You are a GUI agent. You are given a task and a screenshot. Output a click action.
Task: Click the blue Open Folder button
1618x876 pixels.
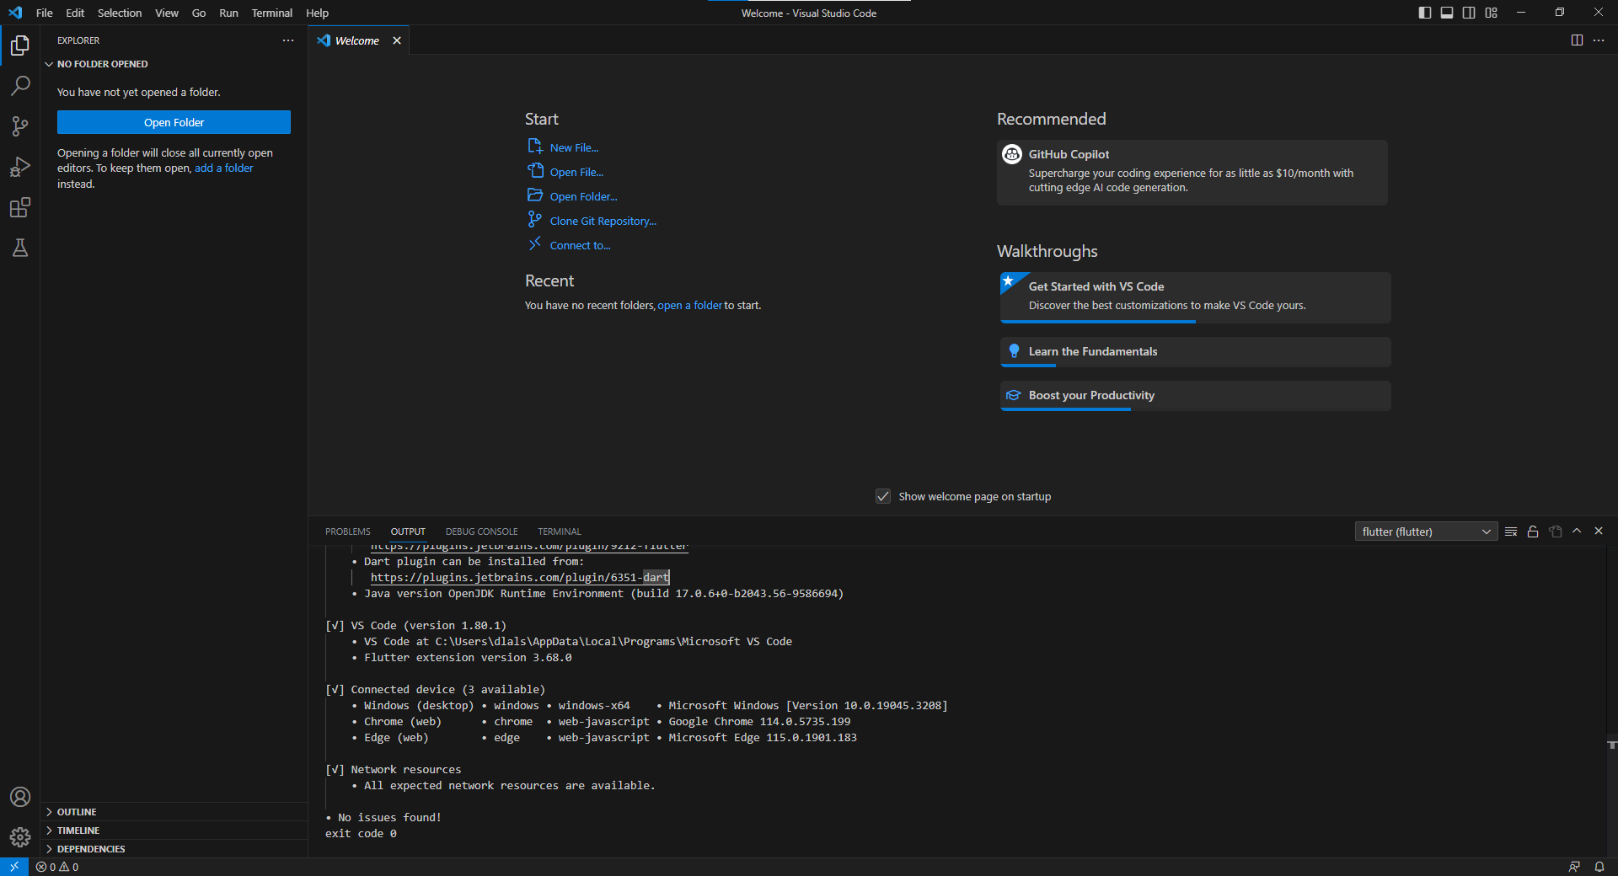pyautogui.click(x=174, y=122)
